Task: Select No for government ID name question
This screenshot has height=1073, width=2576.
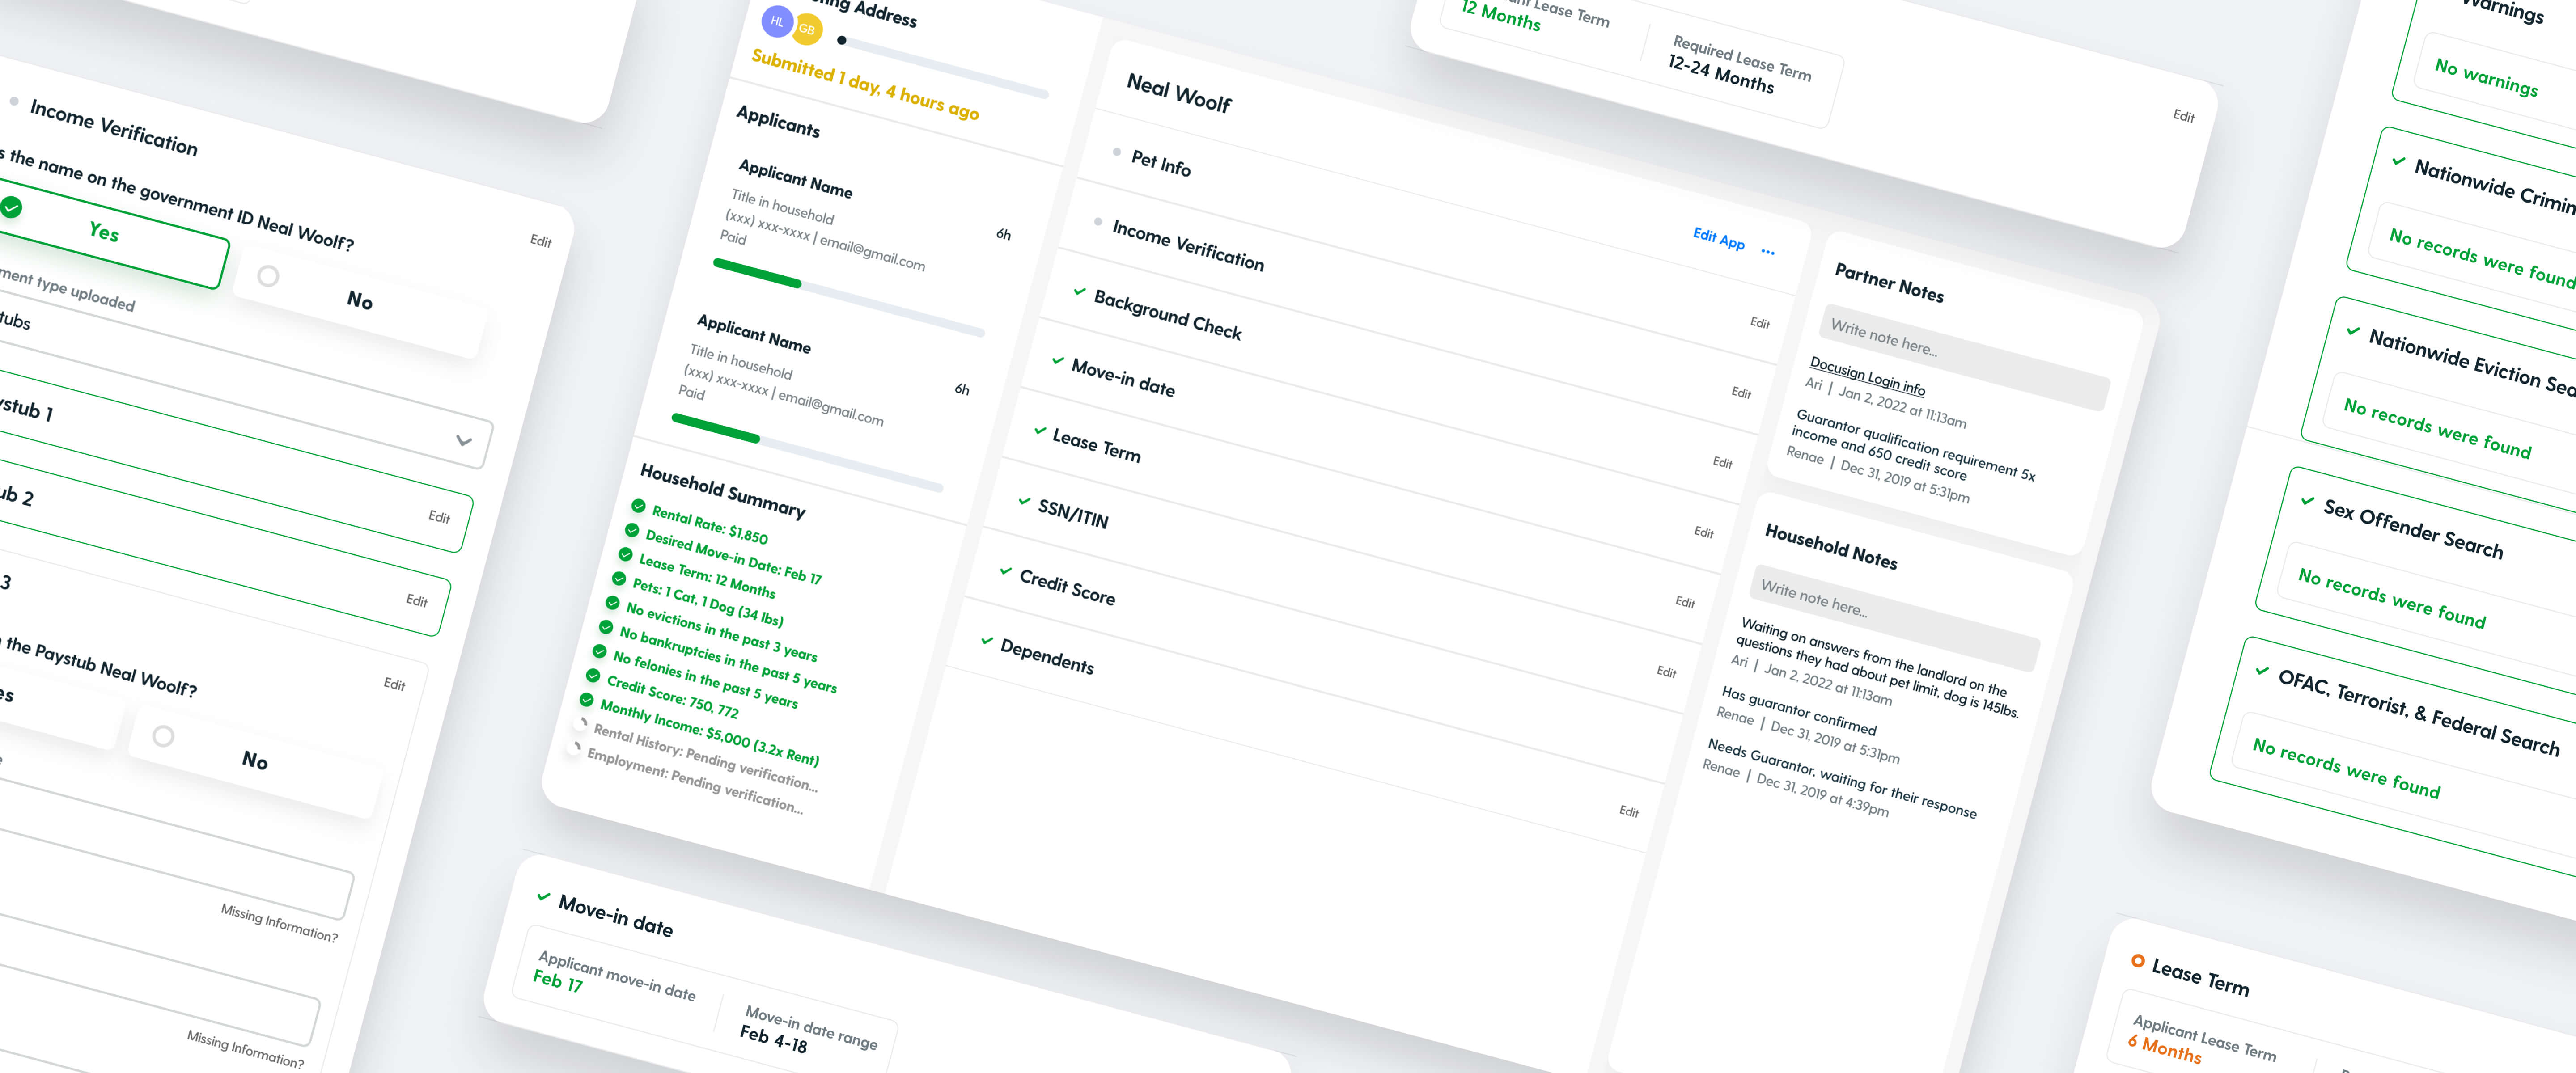Action: point(360,300)
